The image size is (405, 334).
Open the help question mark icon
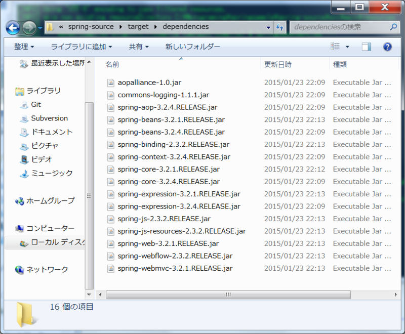(387, 47)
